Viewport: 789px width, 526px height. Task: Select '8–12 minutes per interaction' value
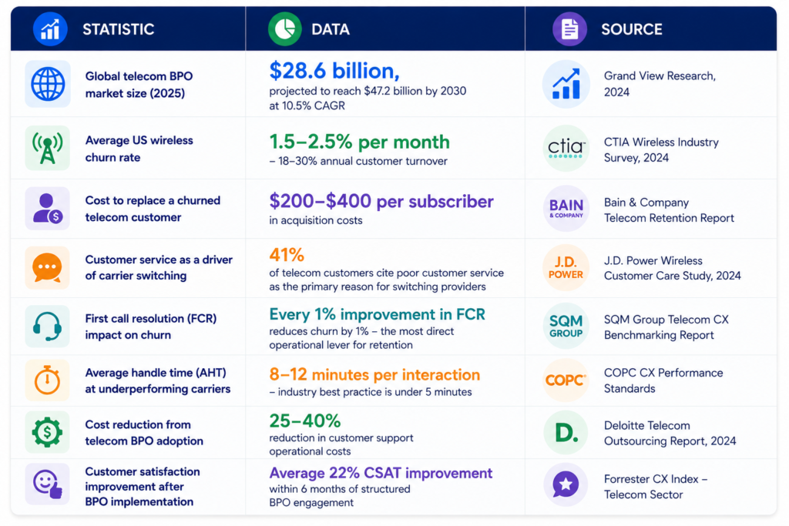coord(374,374)
